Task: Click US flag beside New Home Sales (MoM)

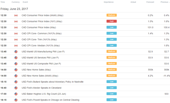Action: pos(16,76)
